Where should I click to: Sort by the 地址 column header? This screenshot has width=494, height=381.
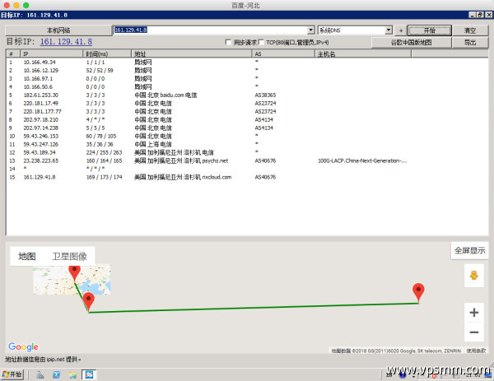click(192, 53)
